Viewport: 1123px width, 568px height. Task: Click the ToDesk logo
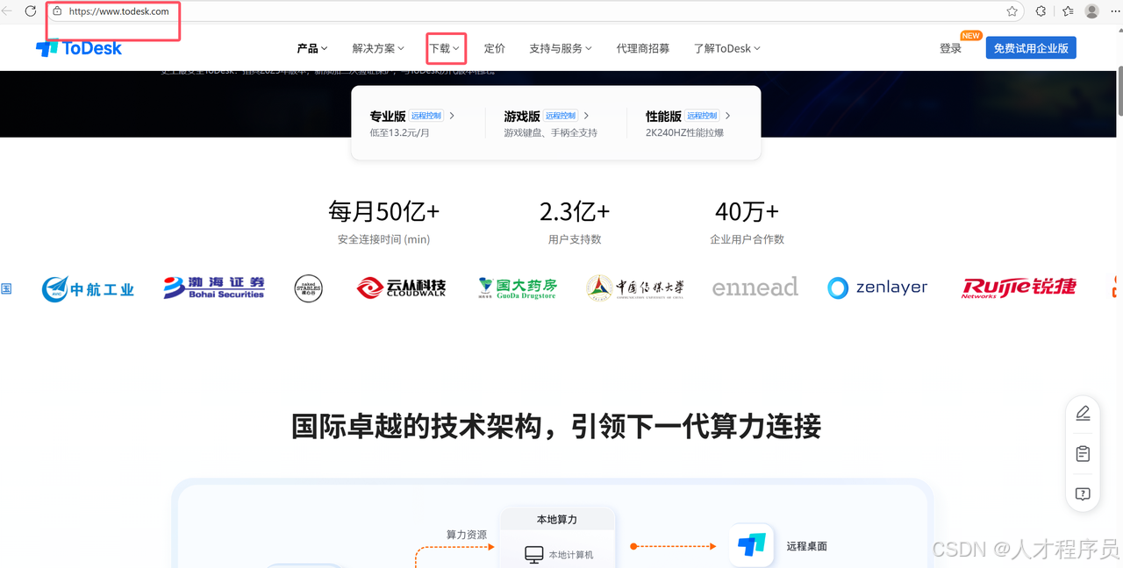(78, 48)
